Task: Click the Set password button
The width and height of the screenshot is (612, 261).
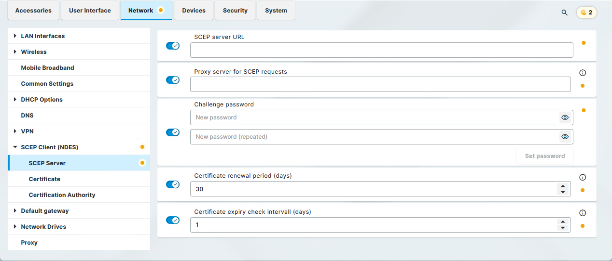Action: coord(544,156)
